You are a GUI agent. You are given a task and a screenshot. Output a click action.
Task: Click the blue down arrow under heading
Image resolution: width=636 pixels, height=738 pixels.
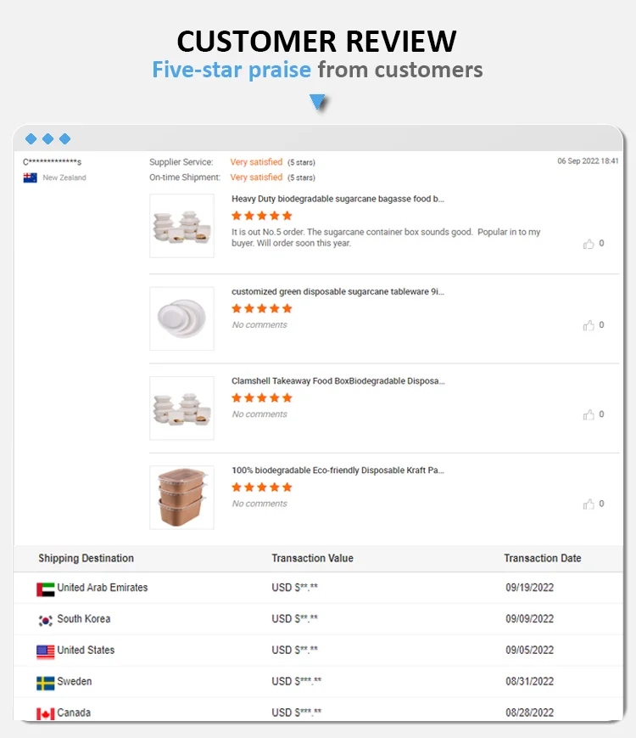[x=318, y=103]
